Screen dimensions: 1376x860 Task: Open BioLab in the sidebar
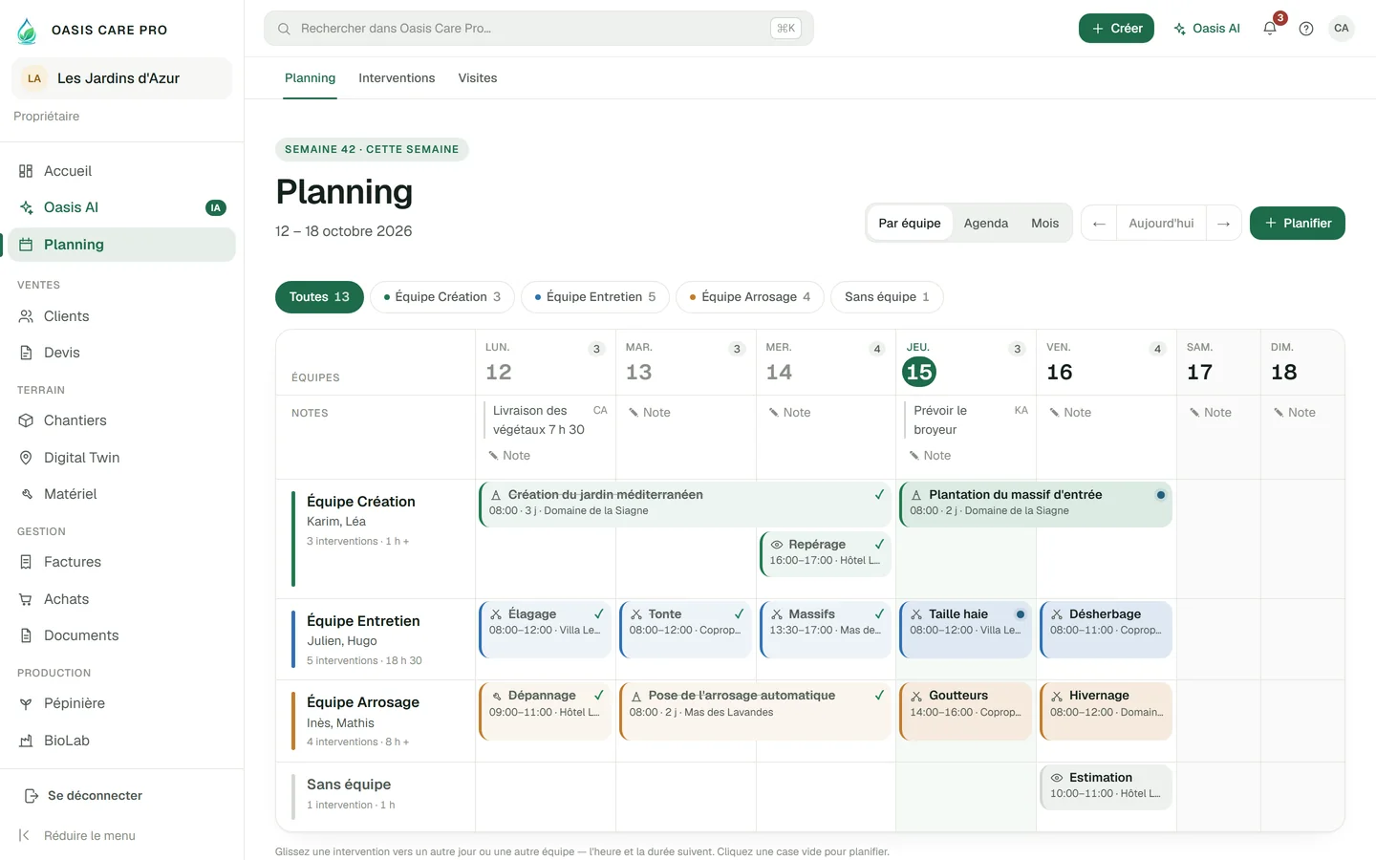(x=121, y=741)
